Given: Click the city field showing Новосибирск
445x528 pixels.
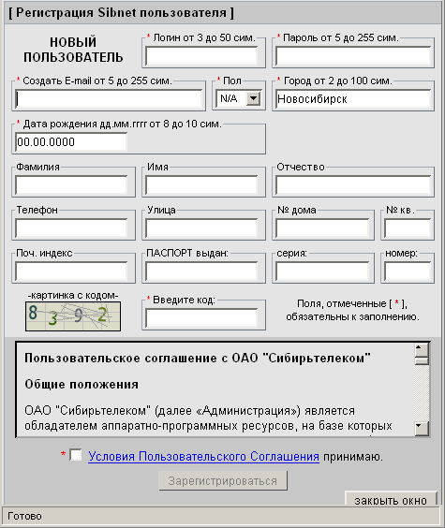Looking at the screenshot, I should point(352,98).
